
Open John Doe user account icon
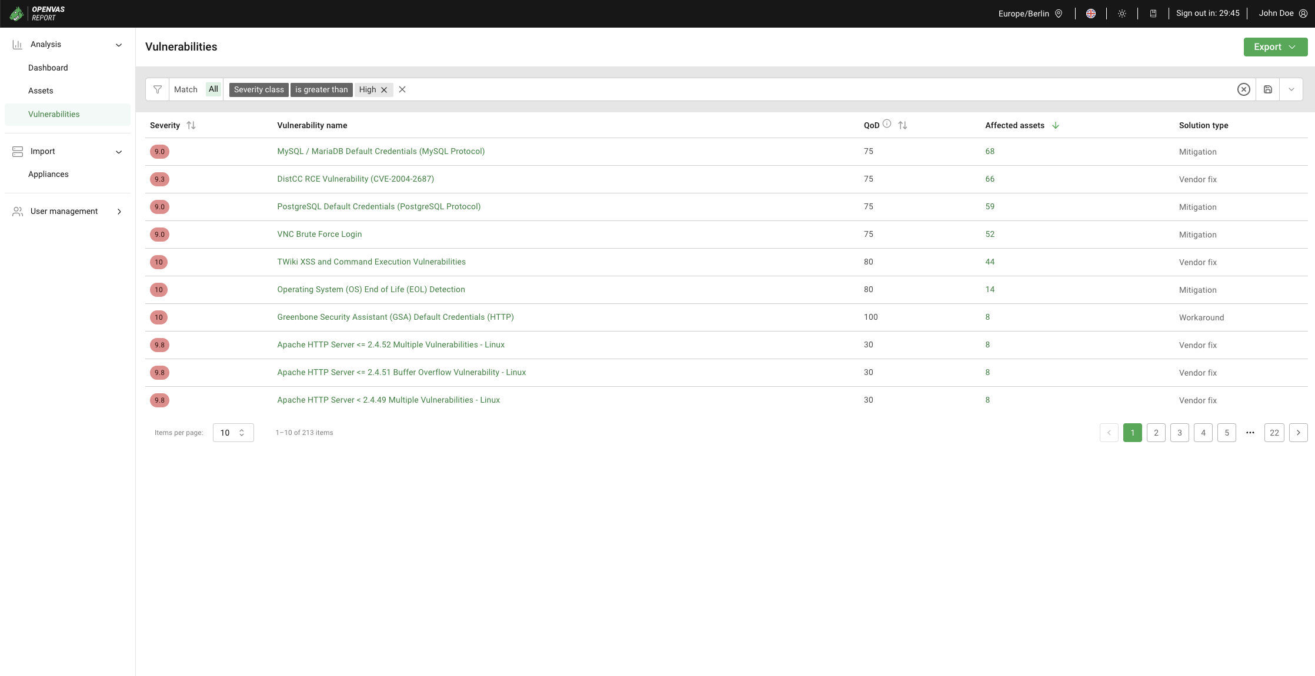[x=1303, y=14]
